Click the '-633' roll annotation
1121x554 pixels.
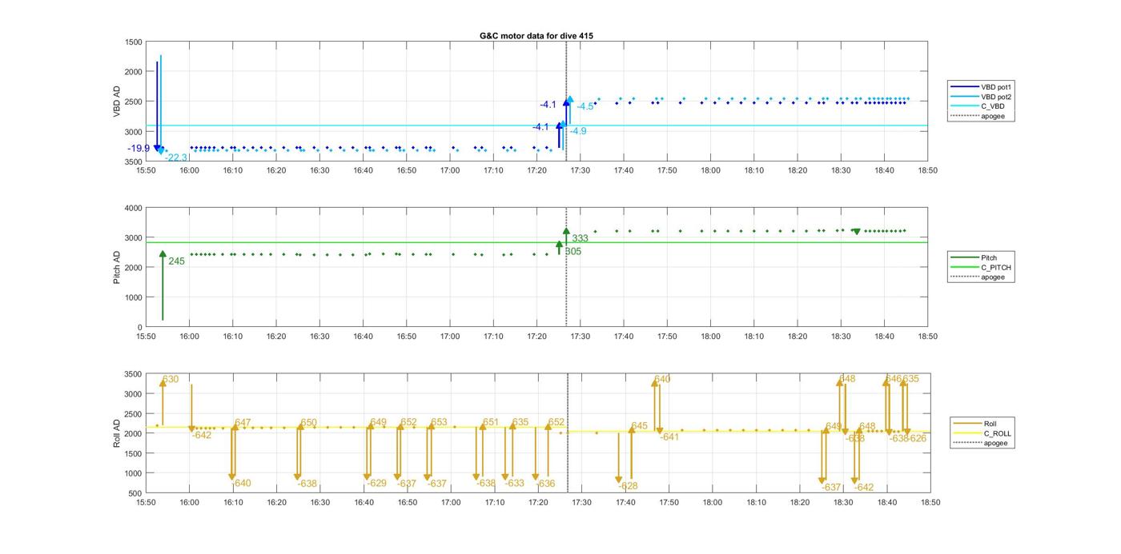point(514,483)
